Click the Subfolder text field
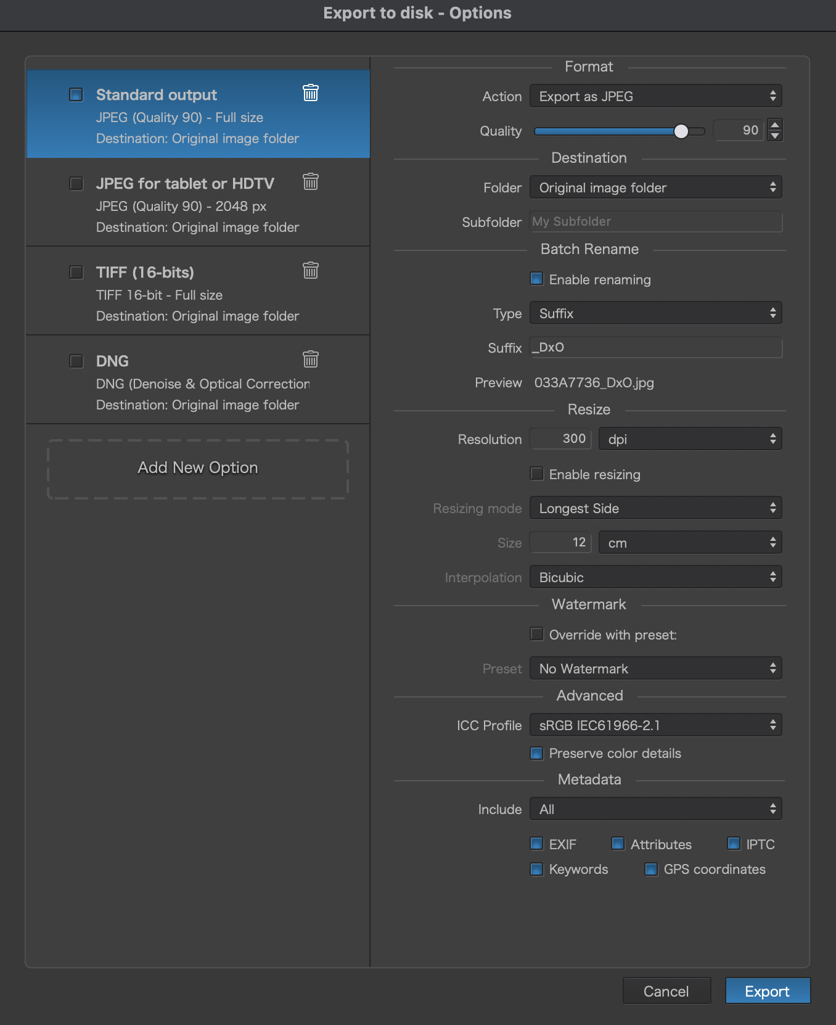This screenshot has height=1025, width=836. coord(655,221)
